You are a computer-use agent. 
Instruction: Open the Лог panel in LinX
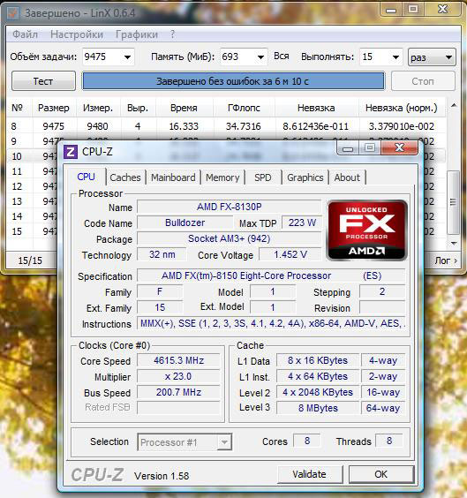[x=446, y=260]
